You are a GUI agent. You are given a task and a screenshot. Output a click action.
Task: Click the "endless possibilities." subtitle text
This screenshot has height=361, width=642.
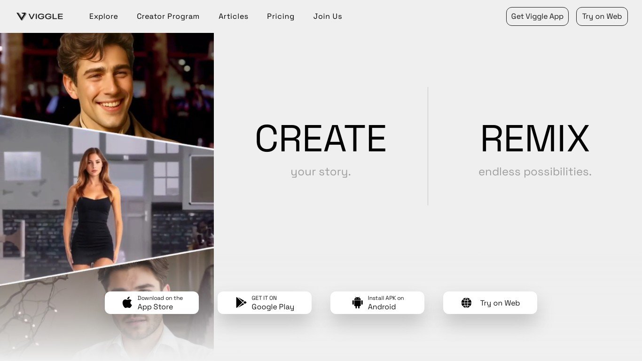(535, 172)
